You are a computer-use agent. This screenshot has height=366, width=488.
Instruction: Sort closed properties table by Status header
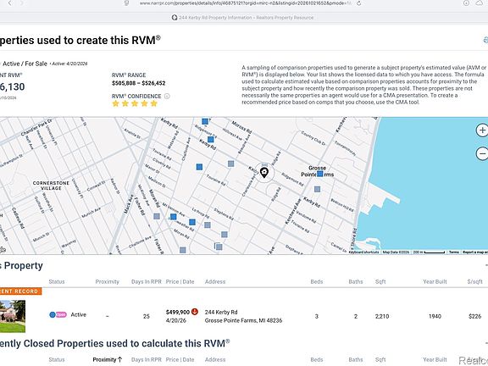57,360
